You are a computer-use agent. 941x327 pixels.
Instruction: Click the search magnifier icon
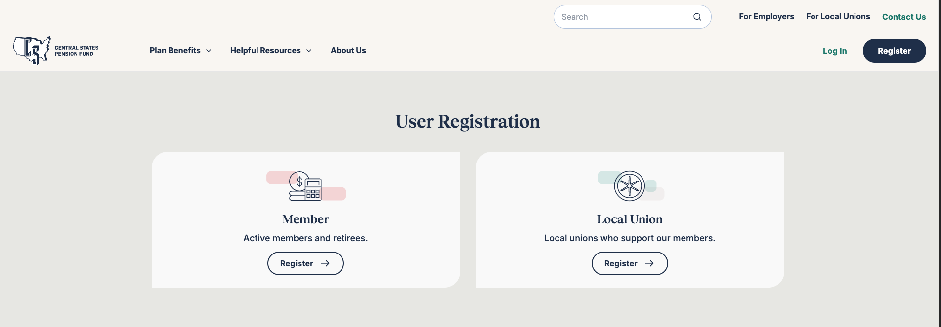click(x=697, y=17)
